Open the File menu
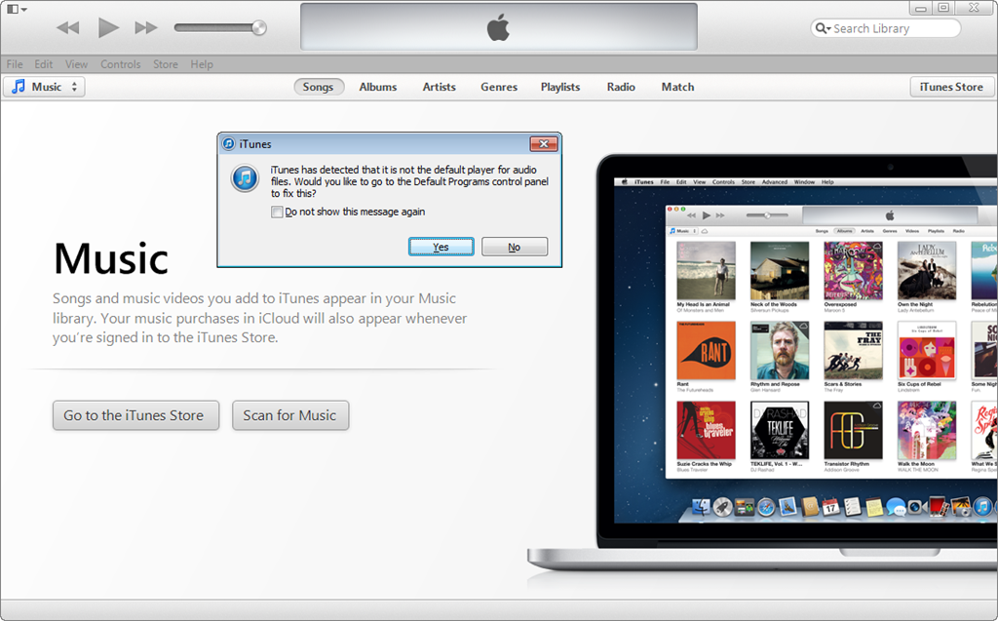The height and width of the screenshot is (621, 998). pyautogui.click(x=15, y=64)
